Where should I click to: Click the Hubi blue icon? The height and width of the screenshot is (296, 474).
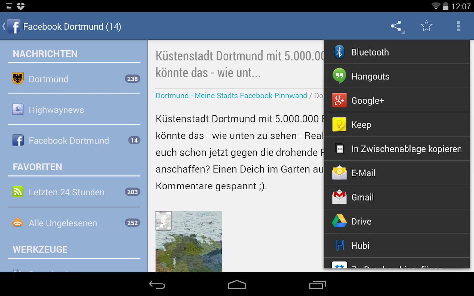pos(339,245)
